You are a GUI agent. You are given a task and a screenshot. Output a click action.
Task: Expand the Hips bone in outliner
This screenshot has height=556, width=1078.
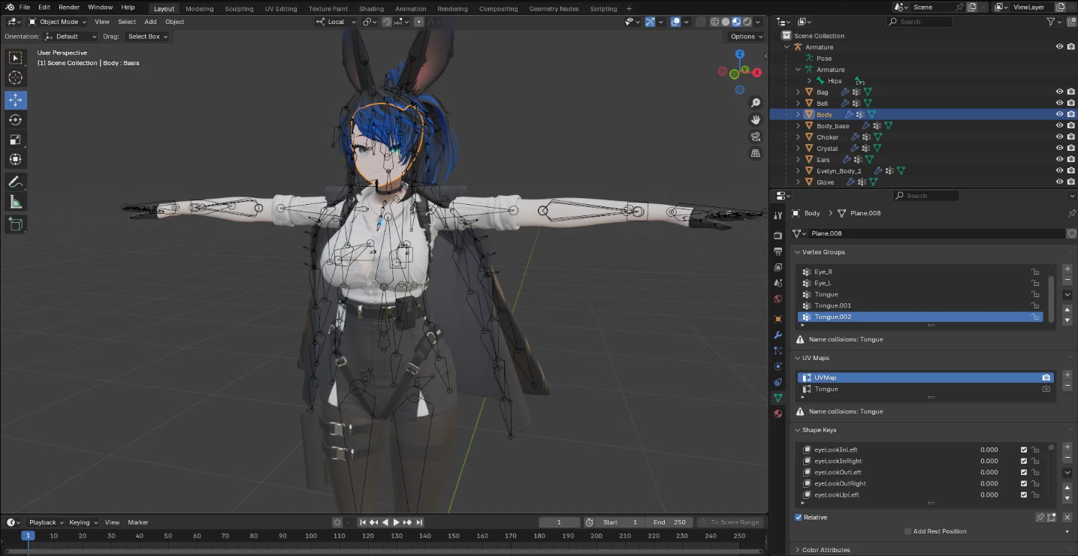coord(809,81)
